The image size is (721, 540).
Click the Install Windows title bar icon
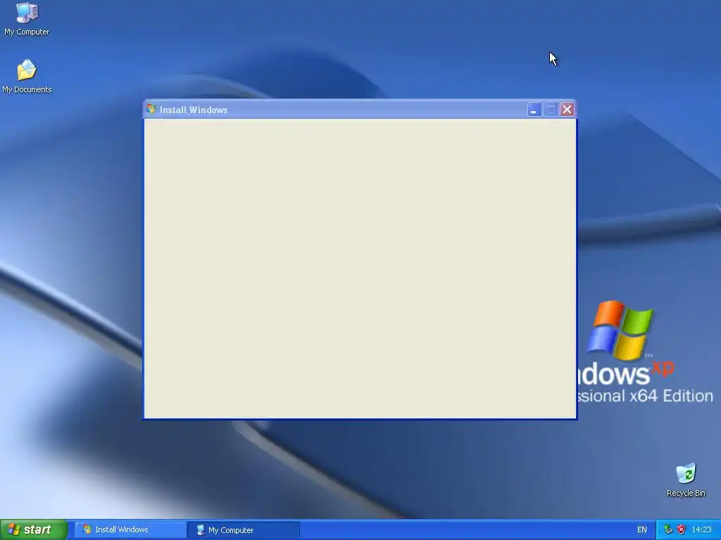151,109
